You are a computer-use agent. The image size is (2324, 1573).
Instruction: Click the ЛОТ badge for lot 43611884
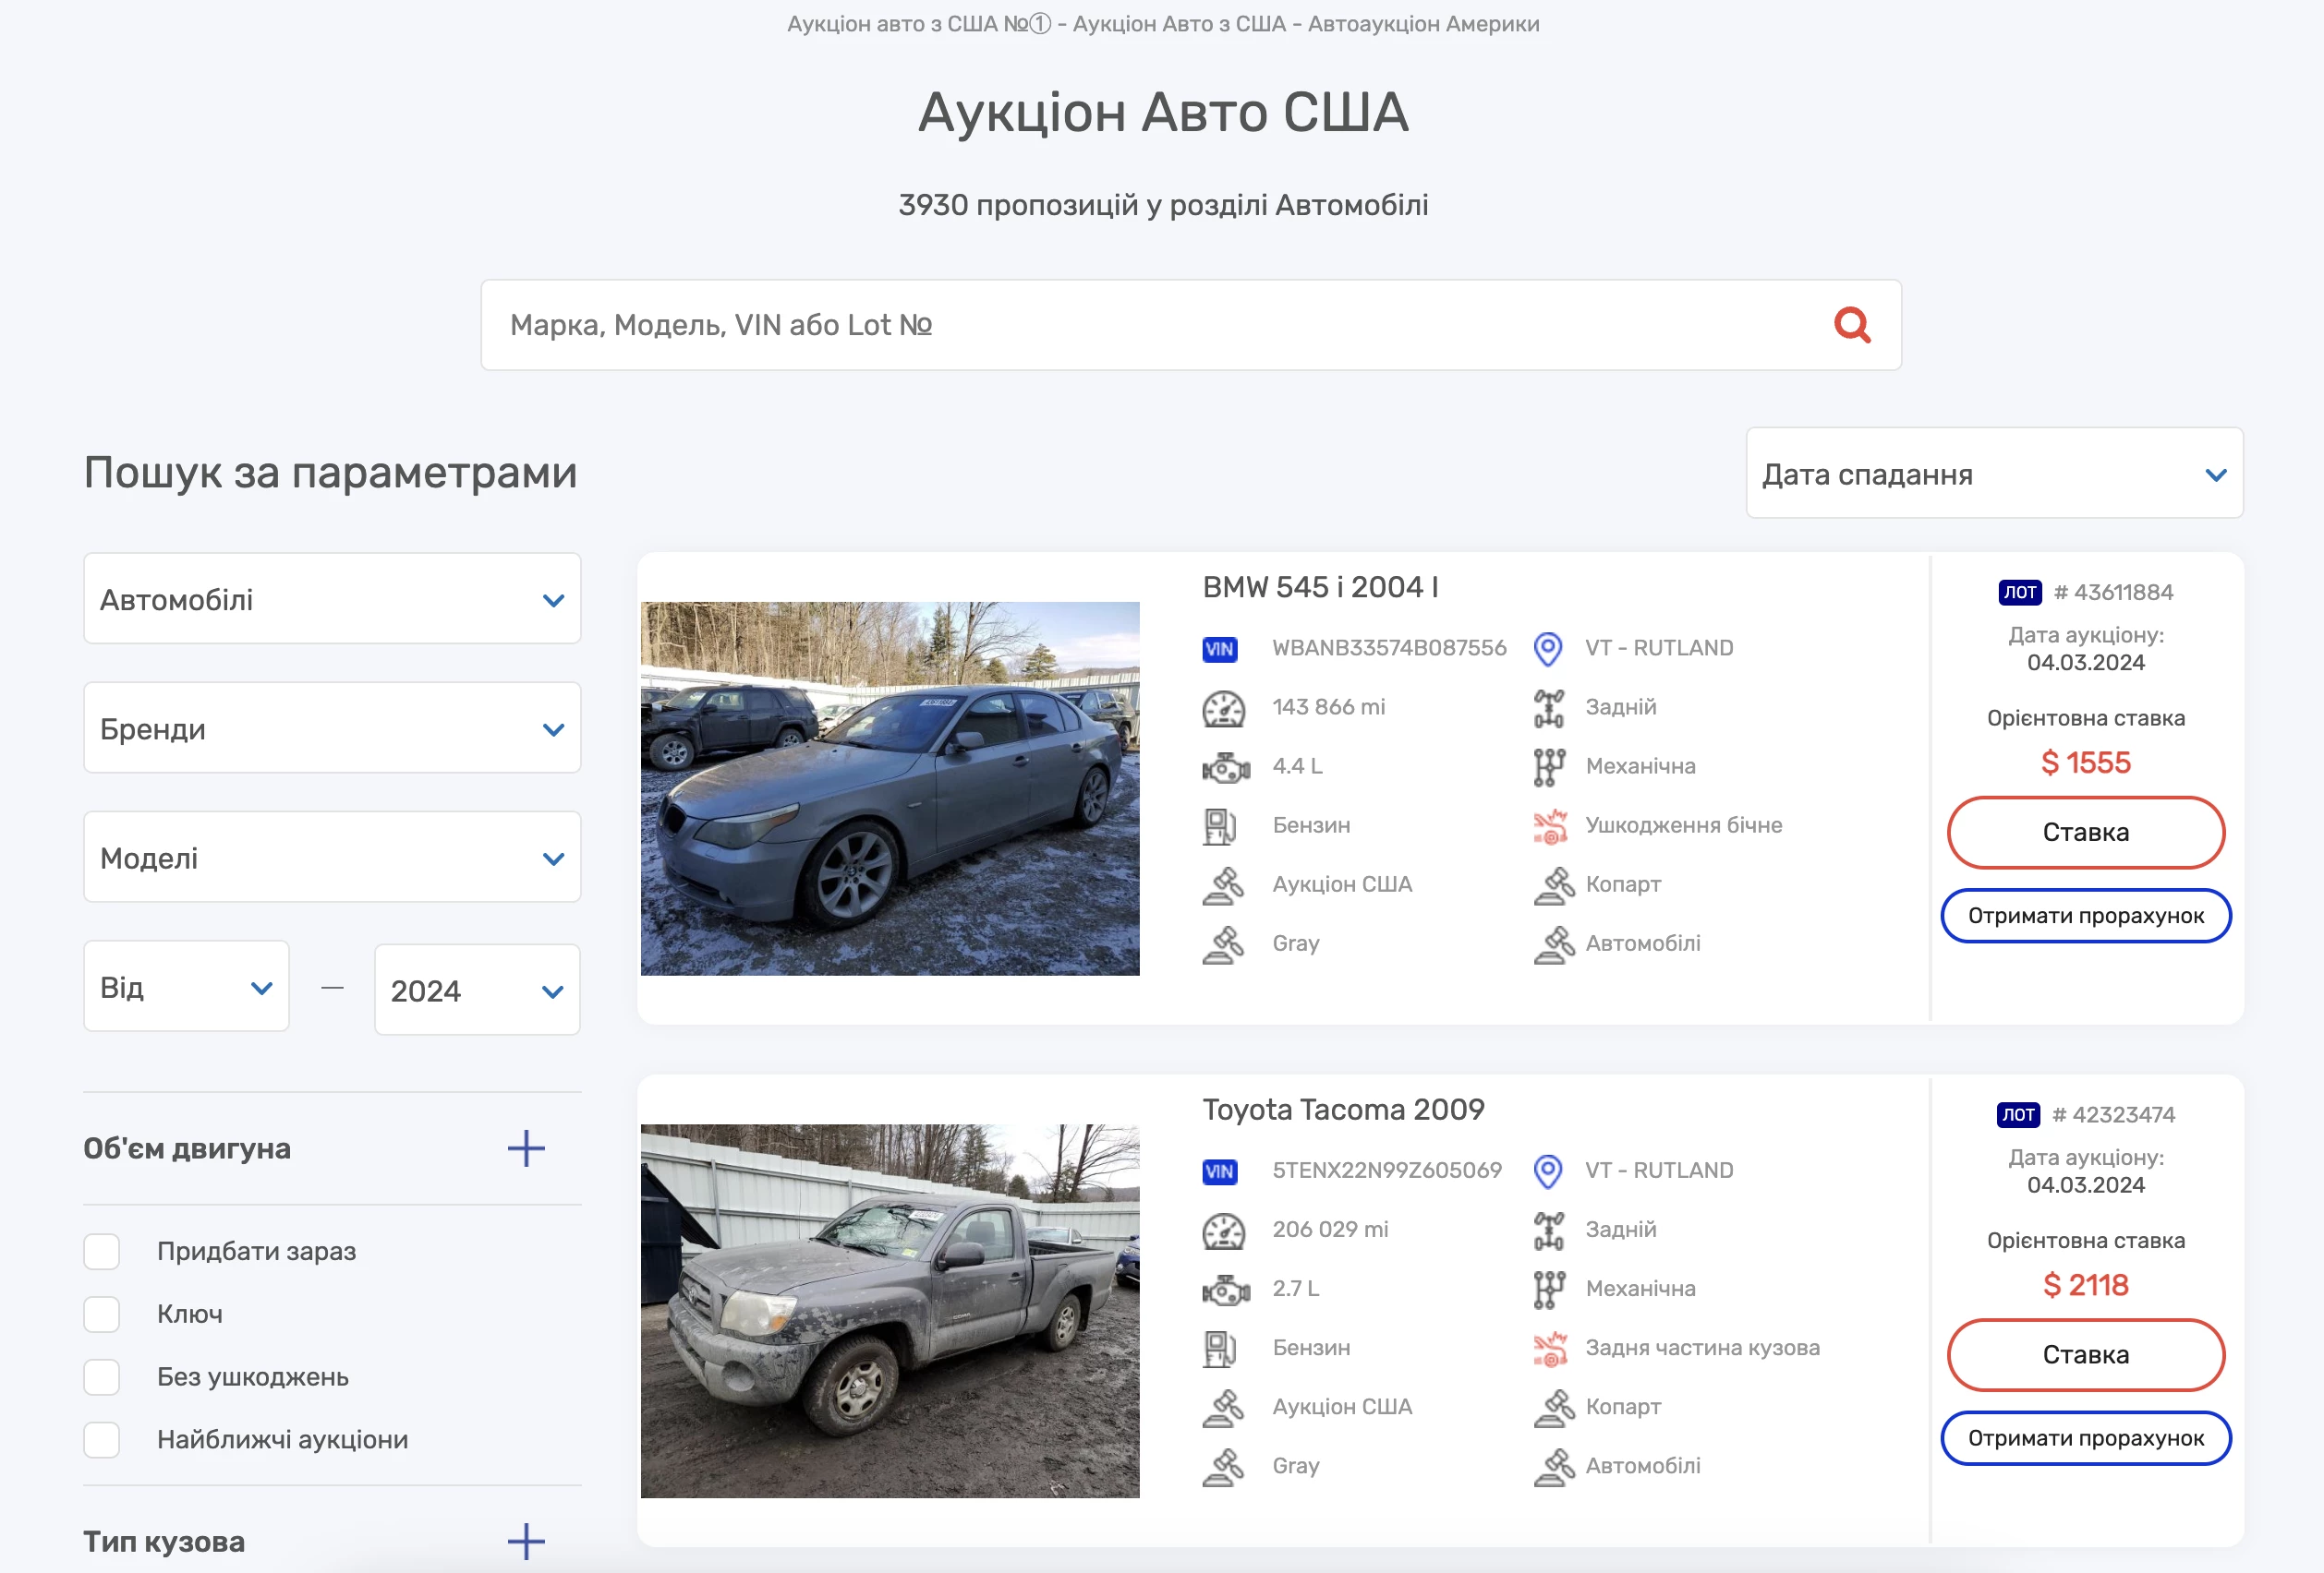pyautogui.click(x=2019, y=593)
